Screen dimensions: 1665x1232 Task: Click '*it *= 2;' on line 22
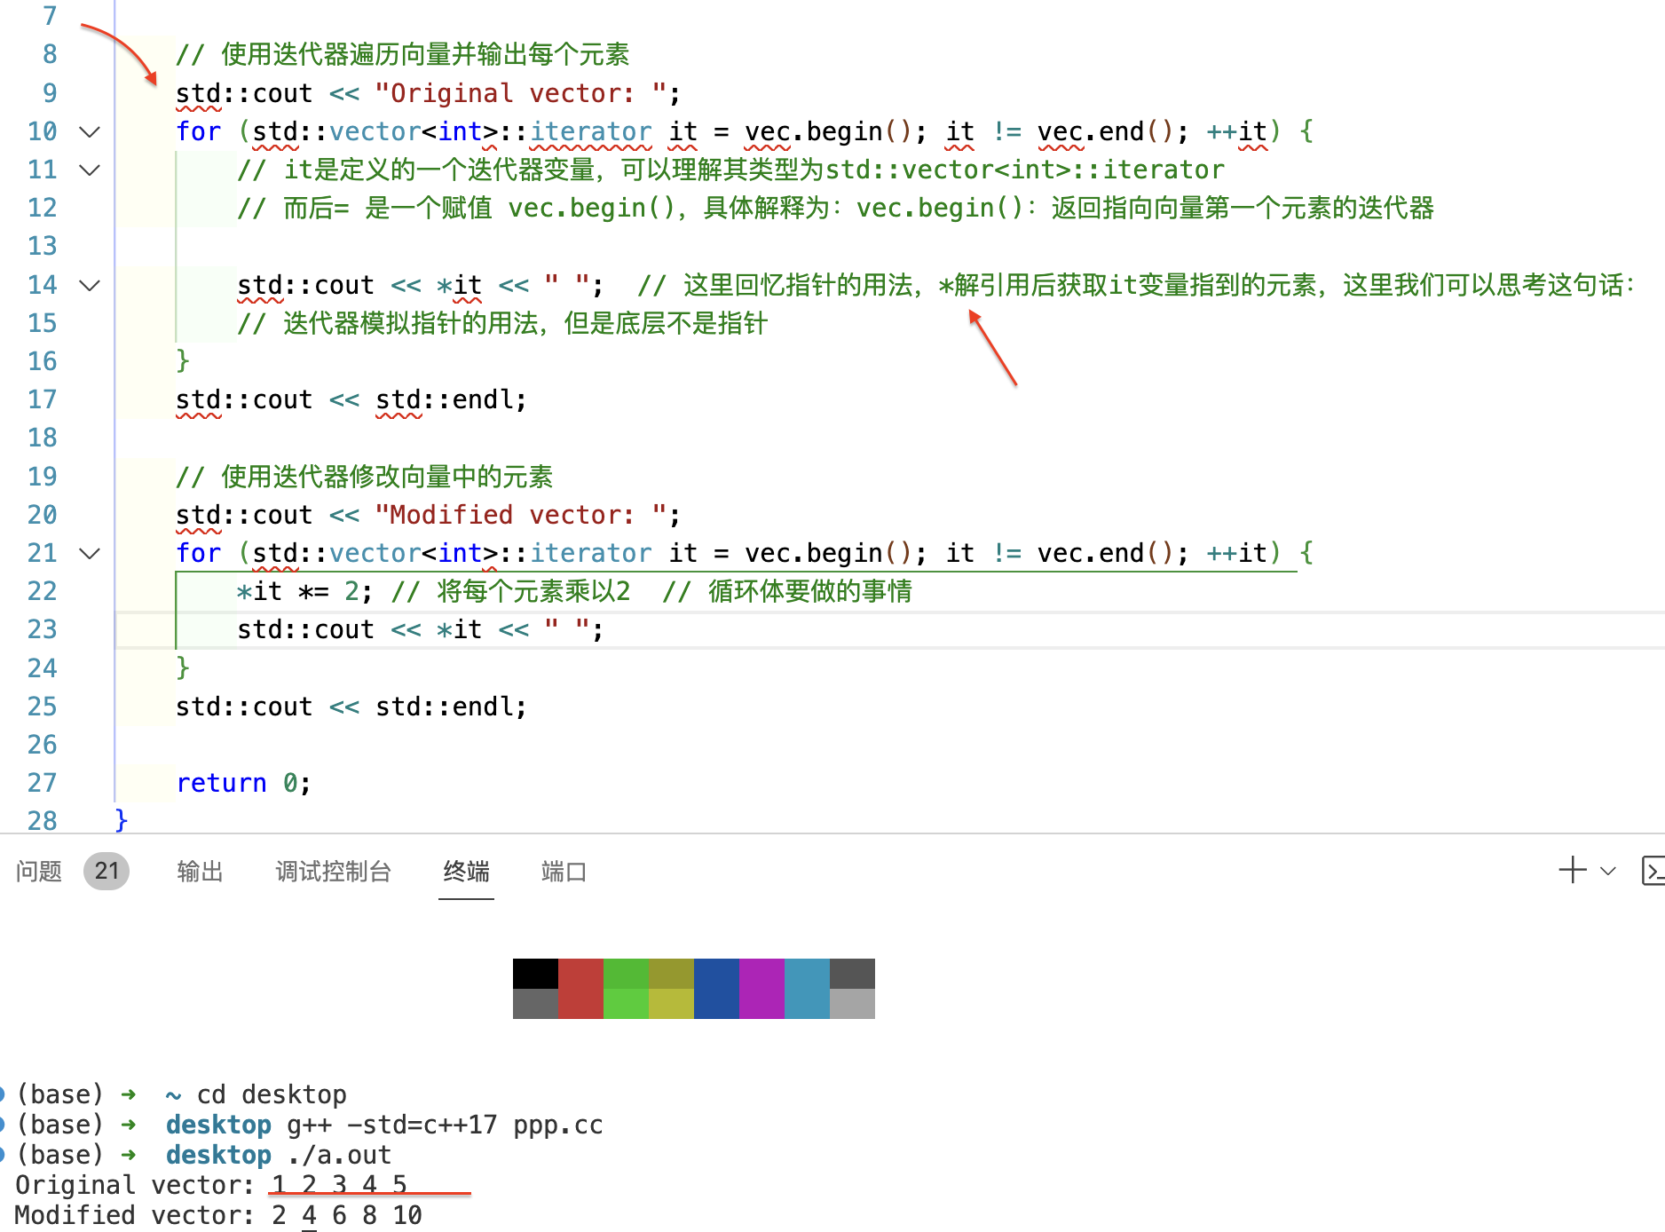(x=305, y=592)
